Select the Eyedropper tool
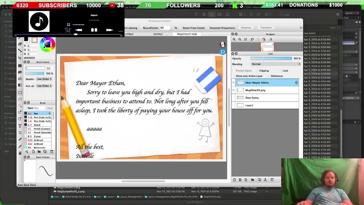 (x=20, y=146)
